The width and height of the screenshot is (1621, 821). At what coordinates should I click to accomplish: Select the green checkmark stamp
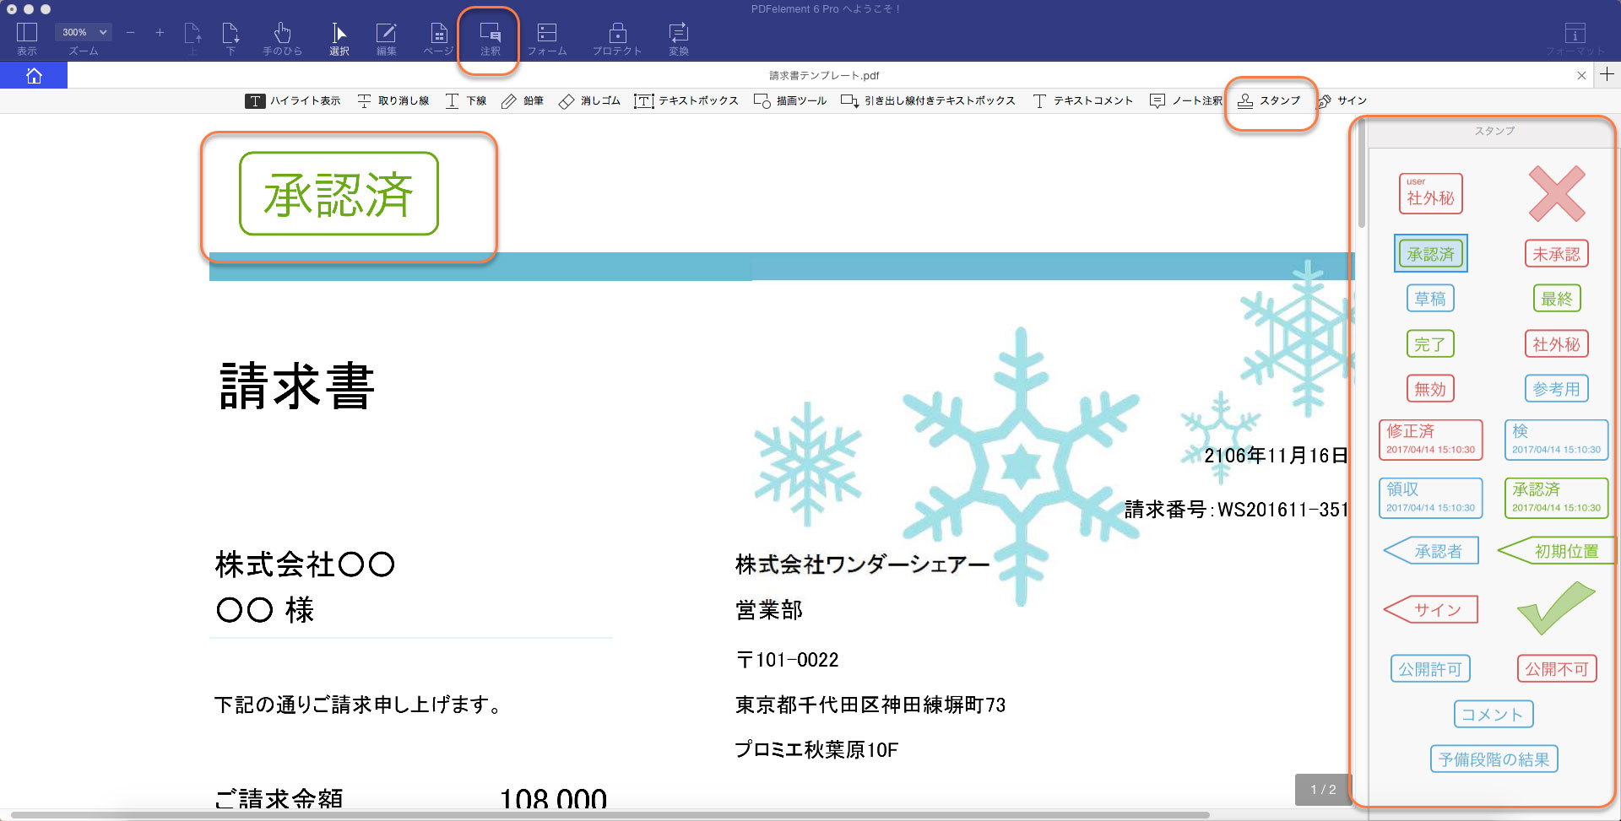tap(1556, 608)
